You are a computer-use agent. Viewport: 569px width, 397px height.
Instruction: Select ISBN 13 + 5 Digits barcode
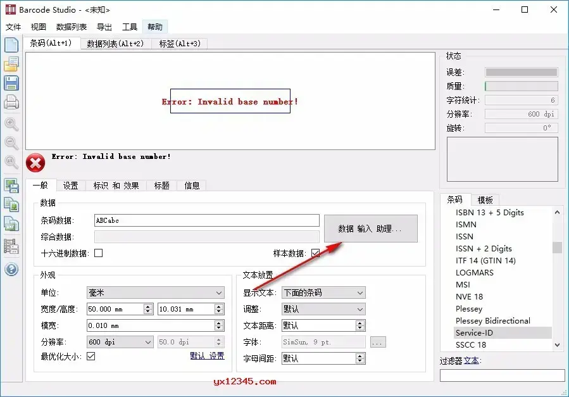click(x=489, y=213)
